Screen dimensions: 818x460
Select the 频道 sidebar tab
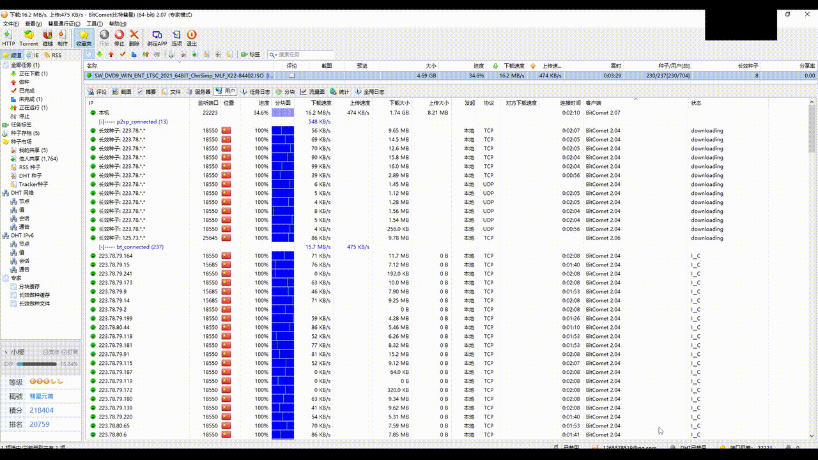pos(12,56)
